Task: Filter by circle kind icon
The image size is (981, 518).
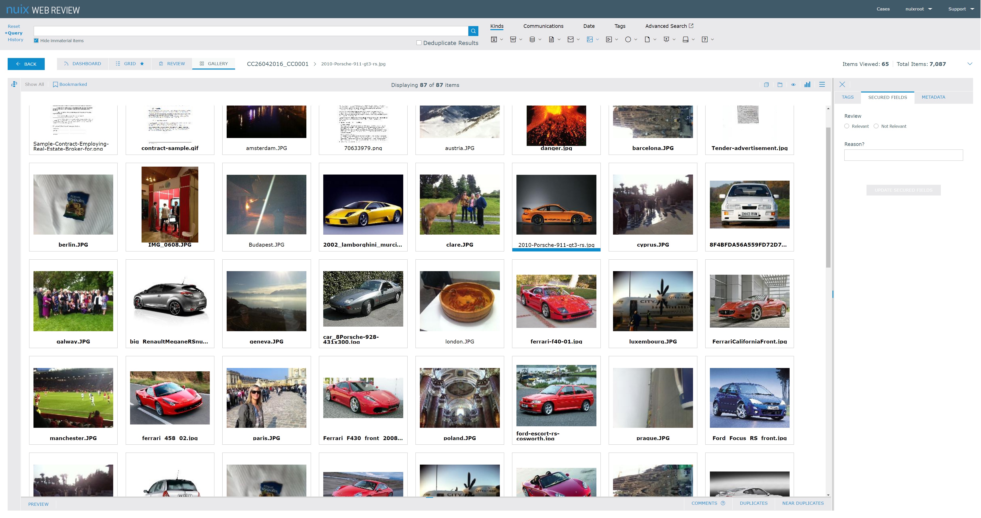Action: coord(628,39)
